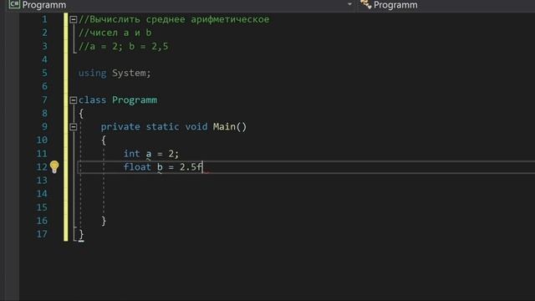The width and height of the screenshot is (535, 301).
Task: Click the '2.5f' literal on line 12
Action: 191,167
